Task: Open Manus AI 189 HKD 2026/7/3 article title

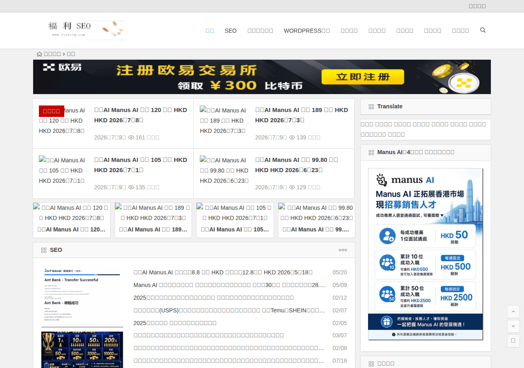Action: [x=301, y=115]
